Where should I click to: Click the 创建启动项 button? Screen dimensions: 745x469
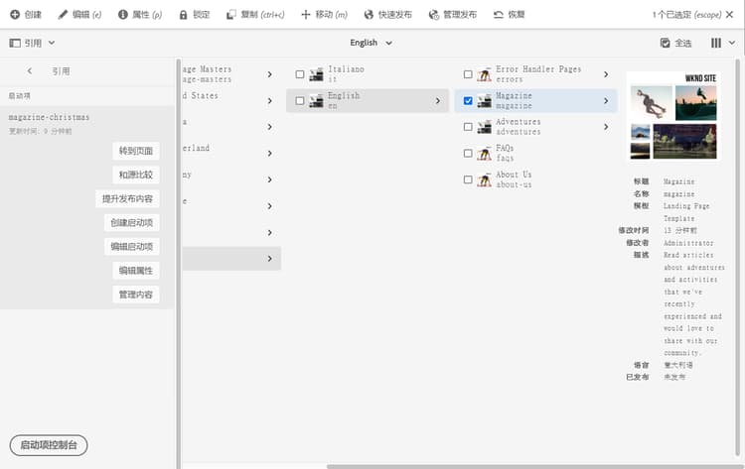pos(131,222)
